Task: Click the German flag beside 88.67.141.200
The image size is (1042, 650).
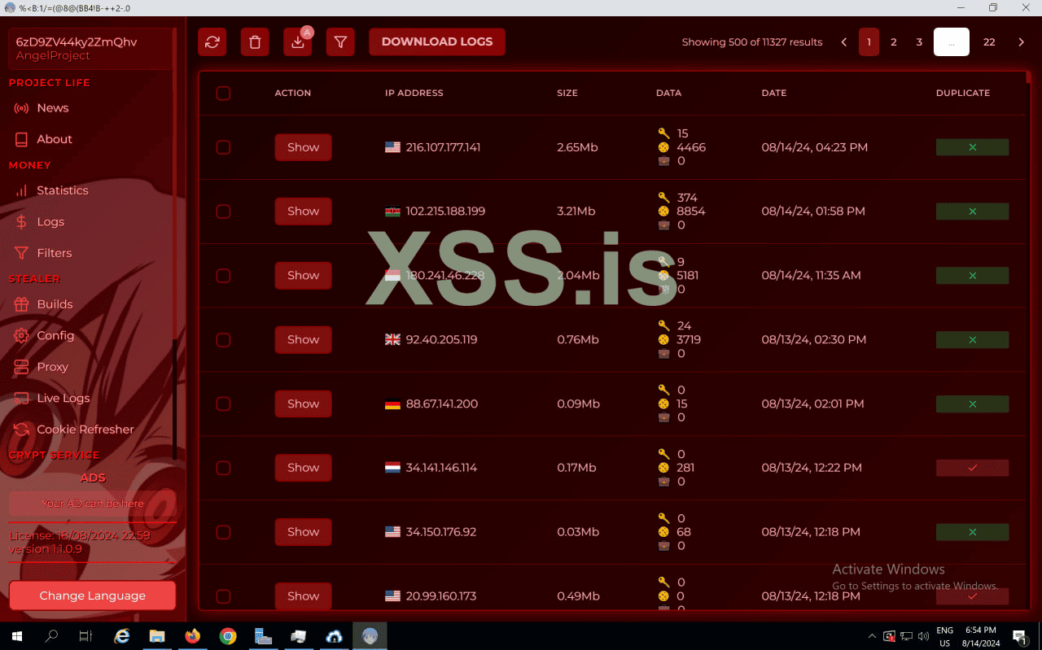Action: click(x=392, y=404)
